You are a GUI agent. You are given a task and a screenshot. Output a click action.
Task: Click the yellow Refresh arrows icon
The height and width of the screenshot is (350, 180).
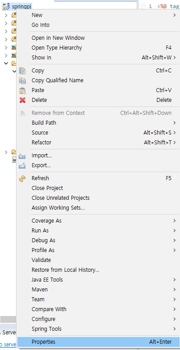[x=22, y=178]
